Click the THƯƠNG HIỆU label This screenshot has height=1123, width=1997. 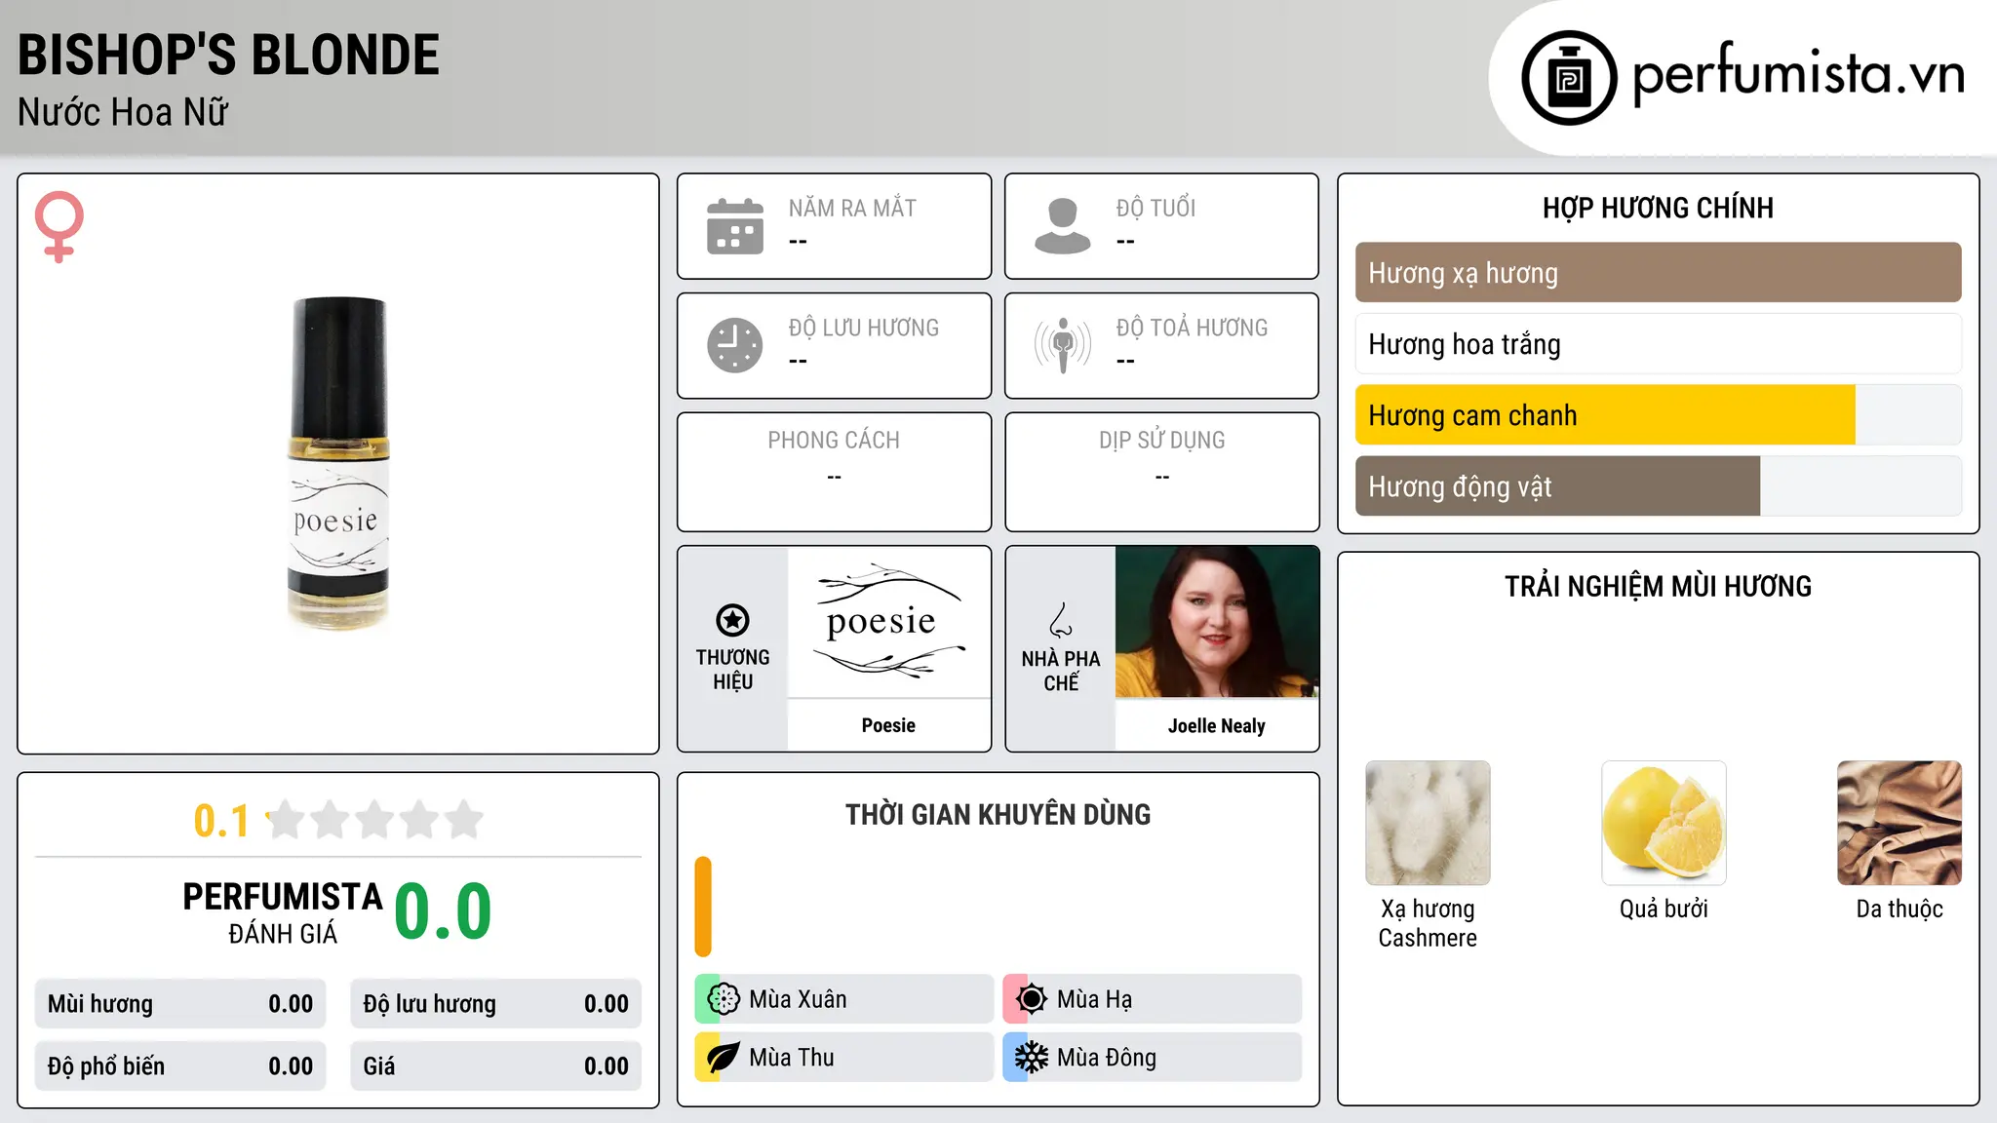[x=732, y=670]
